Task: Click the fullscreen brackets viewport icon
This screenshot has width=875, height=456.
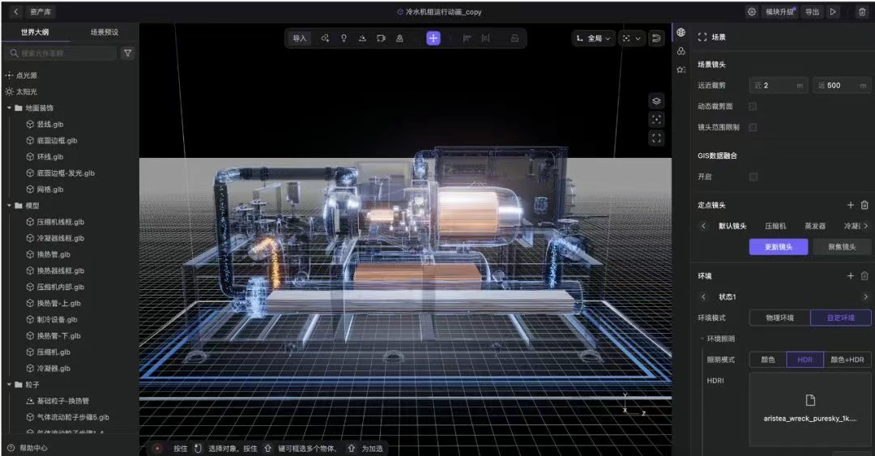Action: (x=656, y=138)
